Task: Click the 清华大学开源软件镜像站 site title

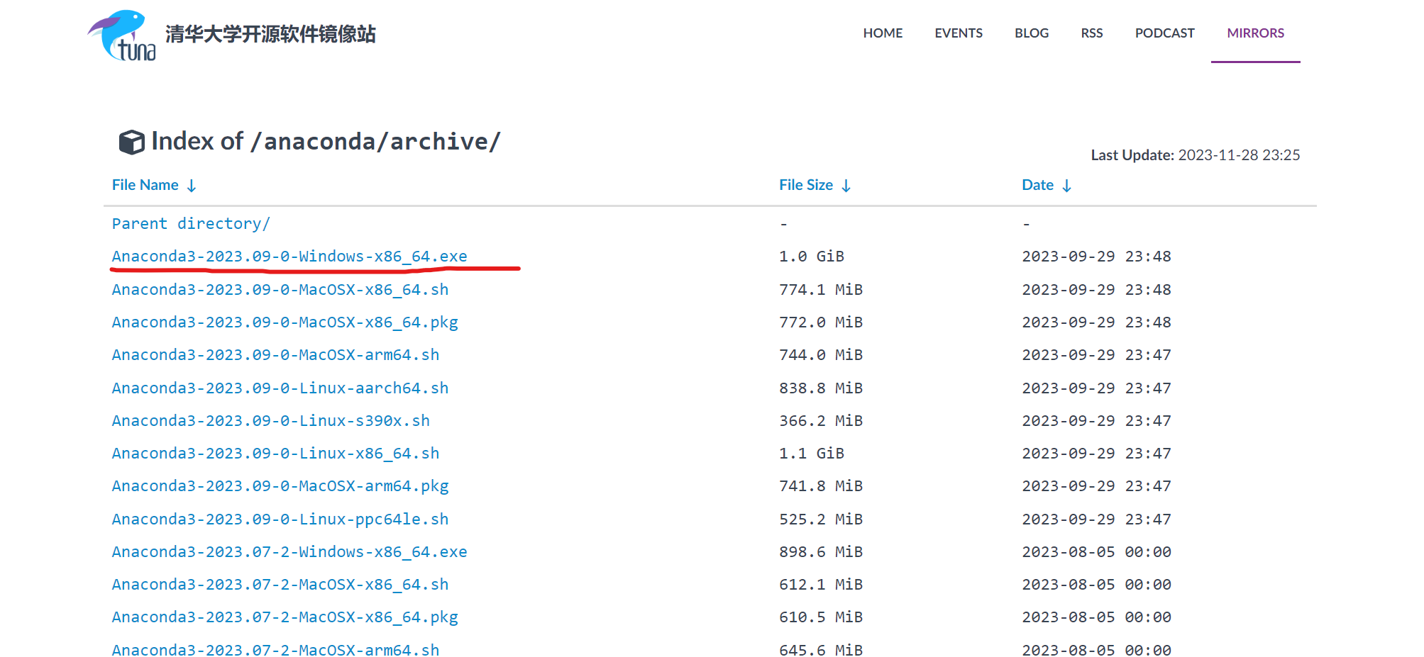Action: pos(270,34)
